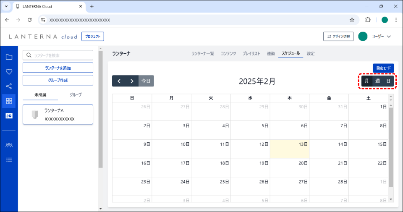Select the grid dashboard sidebar icon
Image resolution: width=403 pixels, height=212 pixels.
click(x=9, y=101)
